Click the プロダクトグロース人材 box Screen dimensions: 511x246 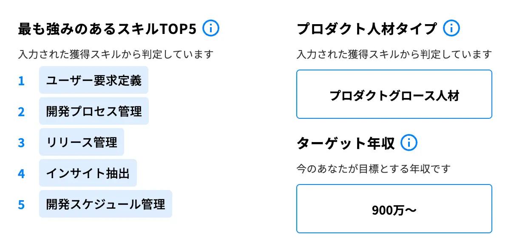point(394,95)
